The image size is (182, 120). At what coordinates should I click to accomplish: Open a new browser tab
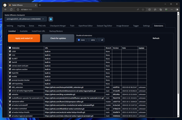40,5
